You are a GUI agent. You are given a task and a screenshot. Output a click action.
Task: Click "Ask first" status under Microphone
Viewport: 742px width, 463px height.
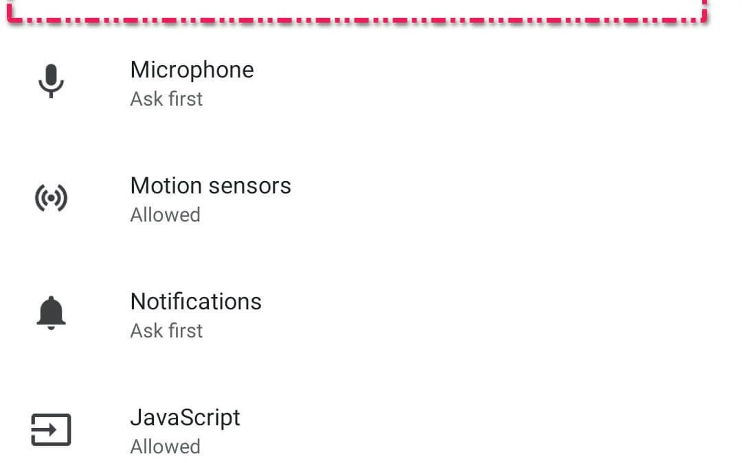pyautogui.click(x=166, y=99)
